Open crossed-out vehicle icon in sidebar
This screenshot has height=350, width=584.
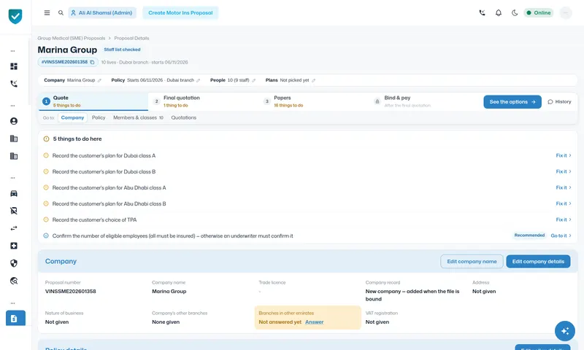point(14,211)
